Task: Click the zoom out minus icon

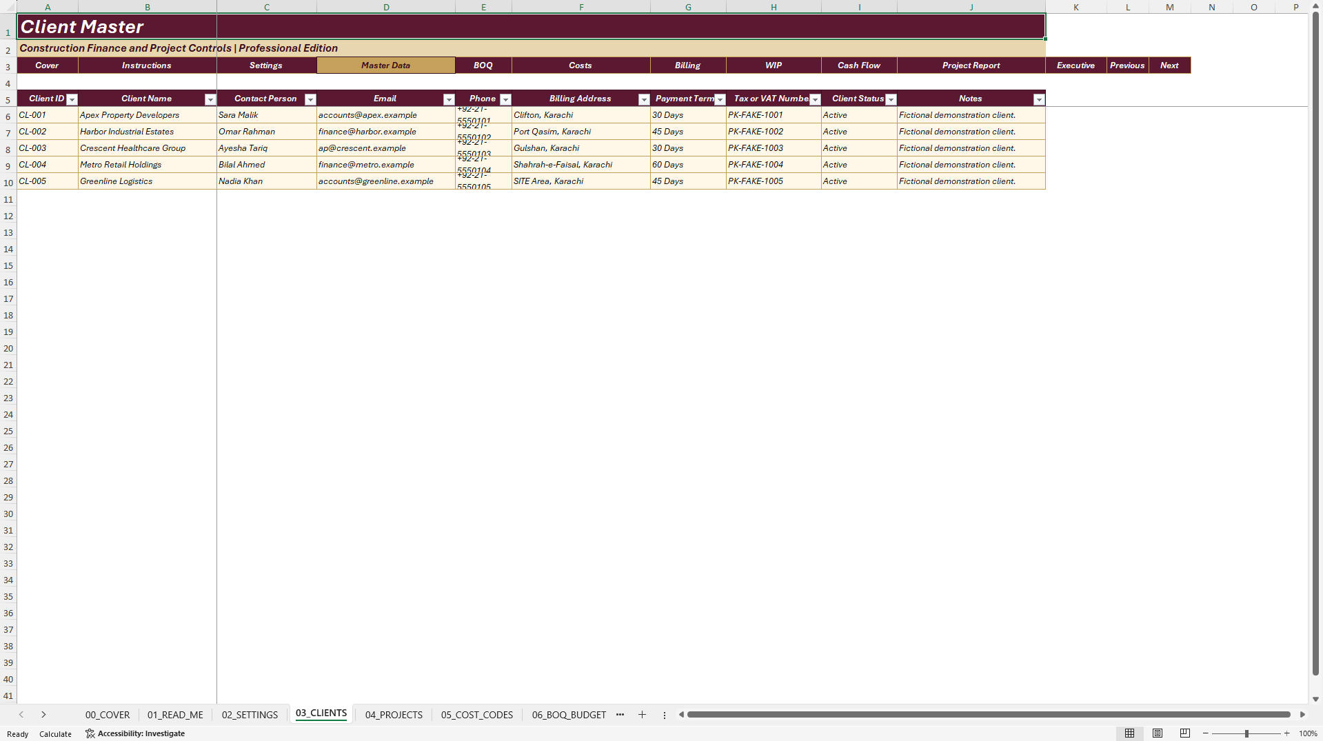Action: click(x=1206, y=733)
